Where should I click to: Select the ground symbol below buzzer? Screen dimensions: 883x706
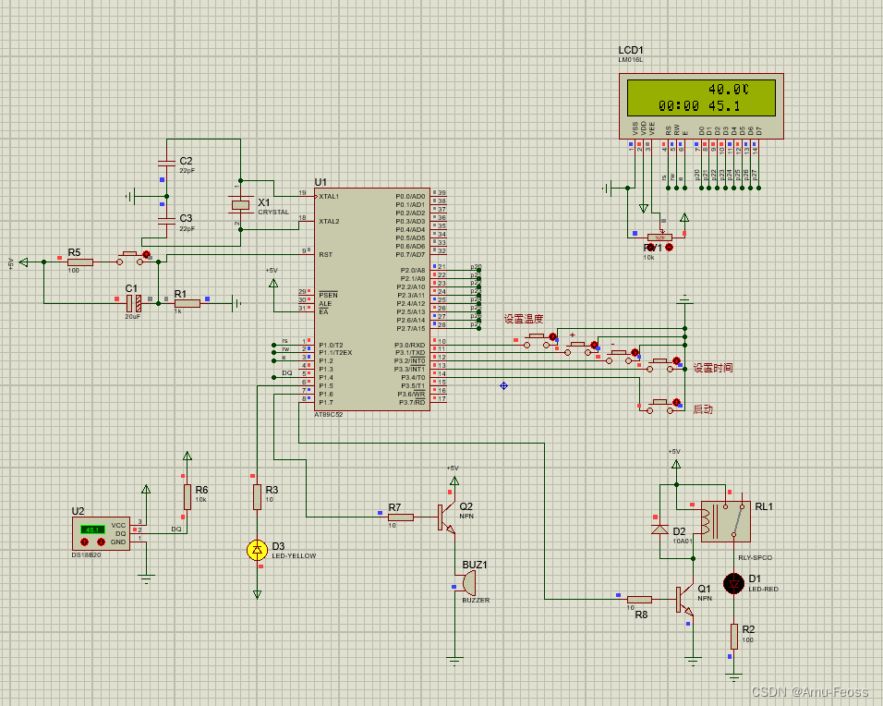(454, 659)
